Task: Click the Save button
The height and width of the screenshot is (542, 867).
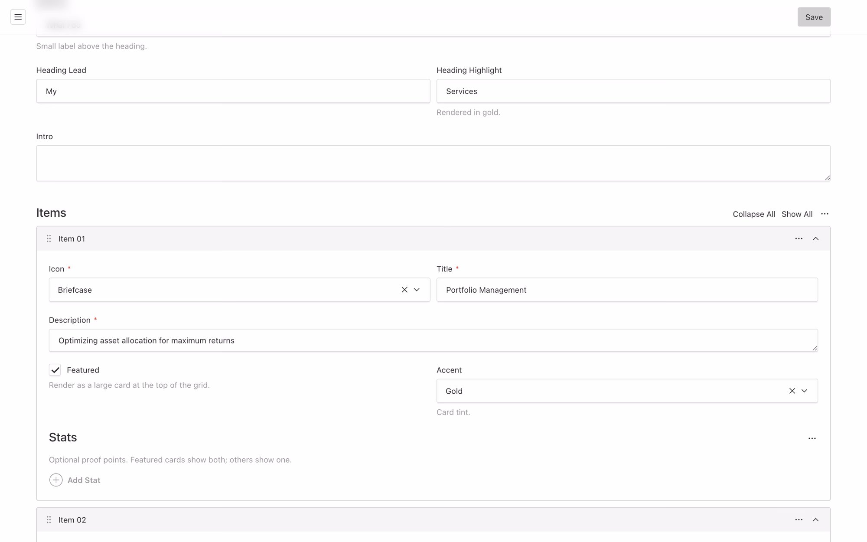Action: [814, 17]
